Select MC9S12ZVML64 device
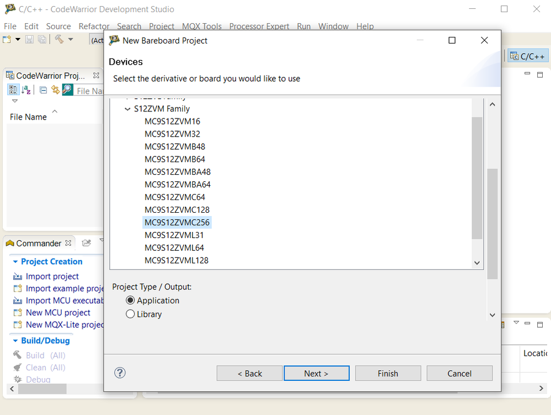The image size is (551, 415). click(x=174, y=248)
